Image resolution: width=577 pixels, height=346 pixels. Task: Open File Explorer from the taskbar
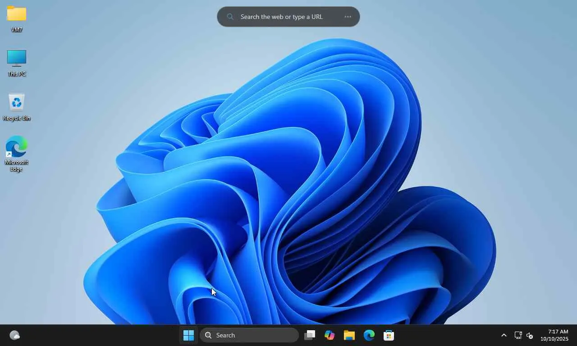[x=349, y=335]
